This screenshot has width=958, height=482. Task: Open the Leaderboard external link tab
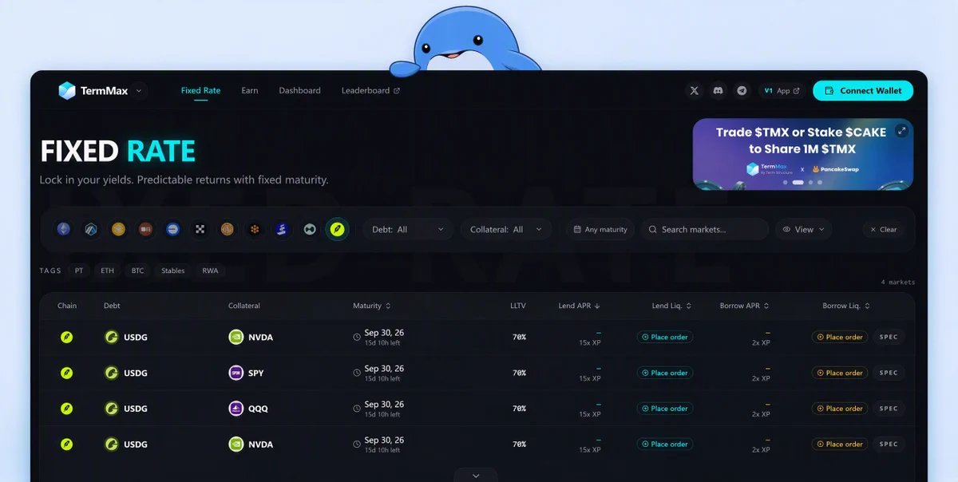click(370, 91)
